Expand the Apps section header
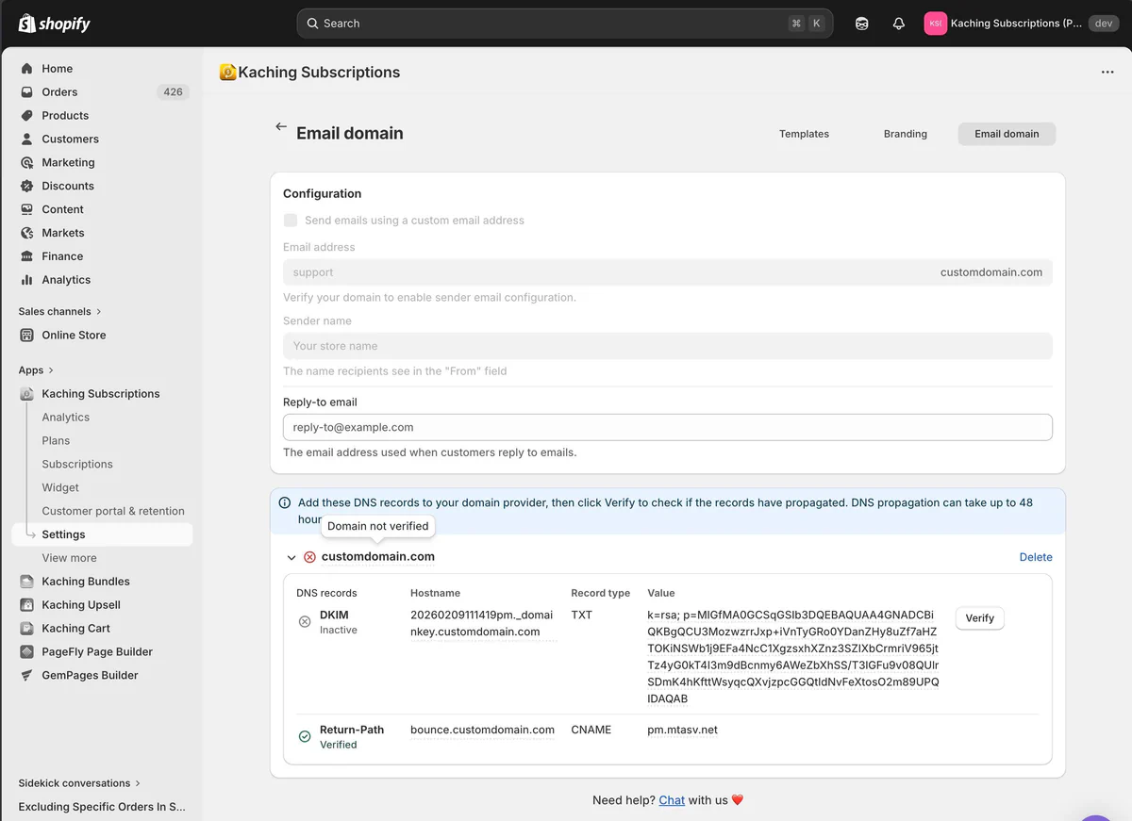Viewport: 1132px width, 821px height. click(x=36, y=370)
